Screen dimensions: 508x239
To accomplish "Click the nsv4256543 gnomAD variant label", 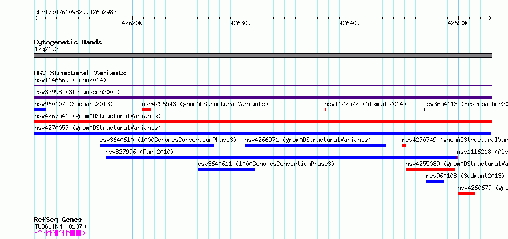I will [x=205, y=104].
